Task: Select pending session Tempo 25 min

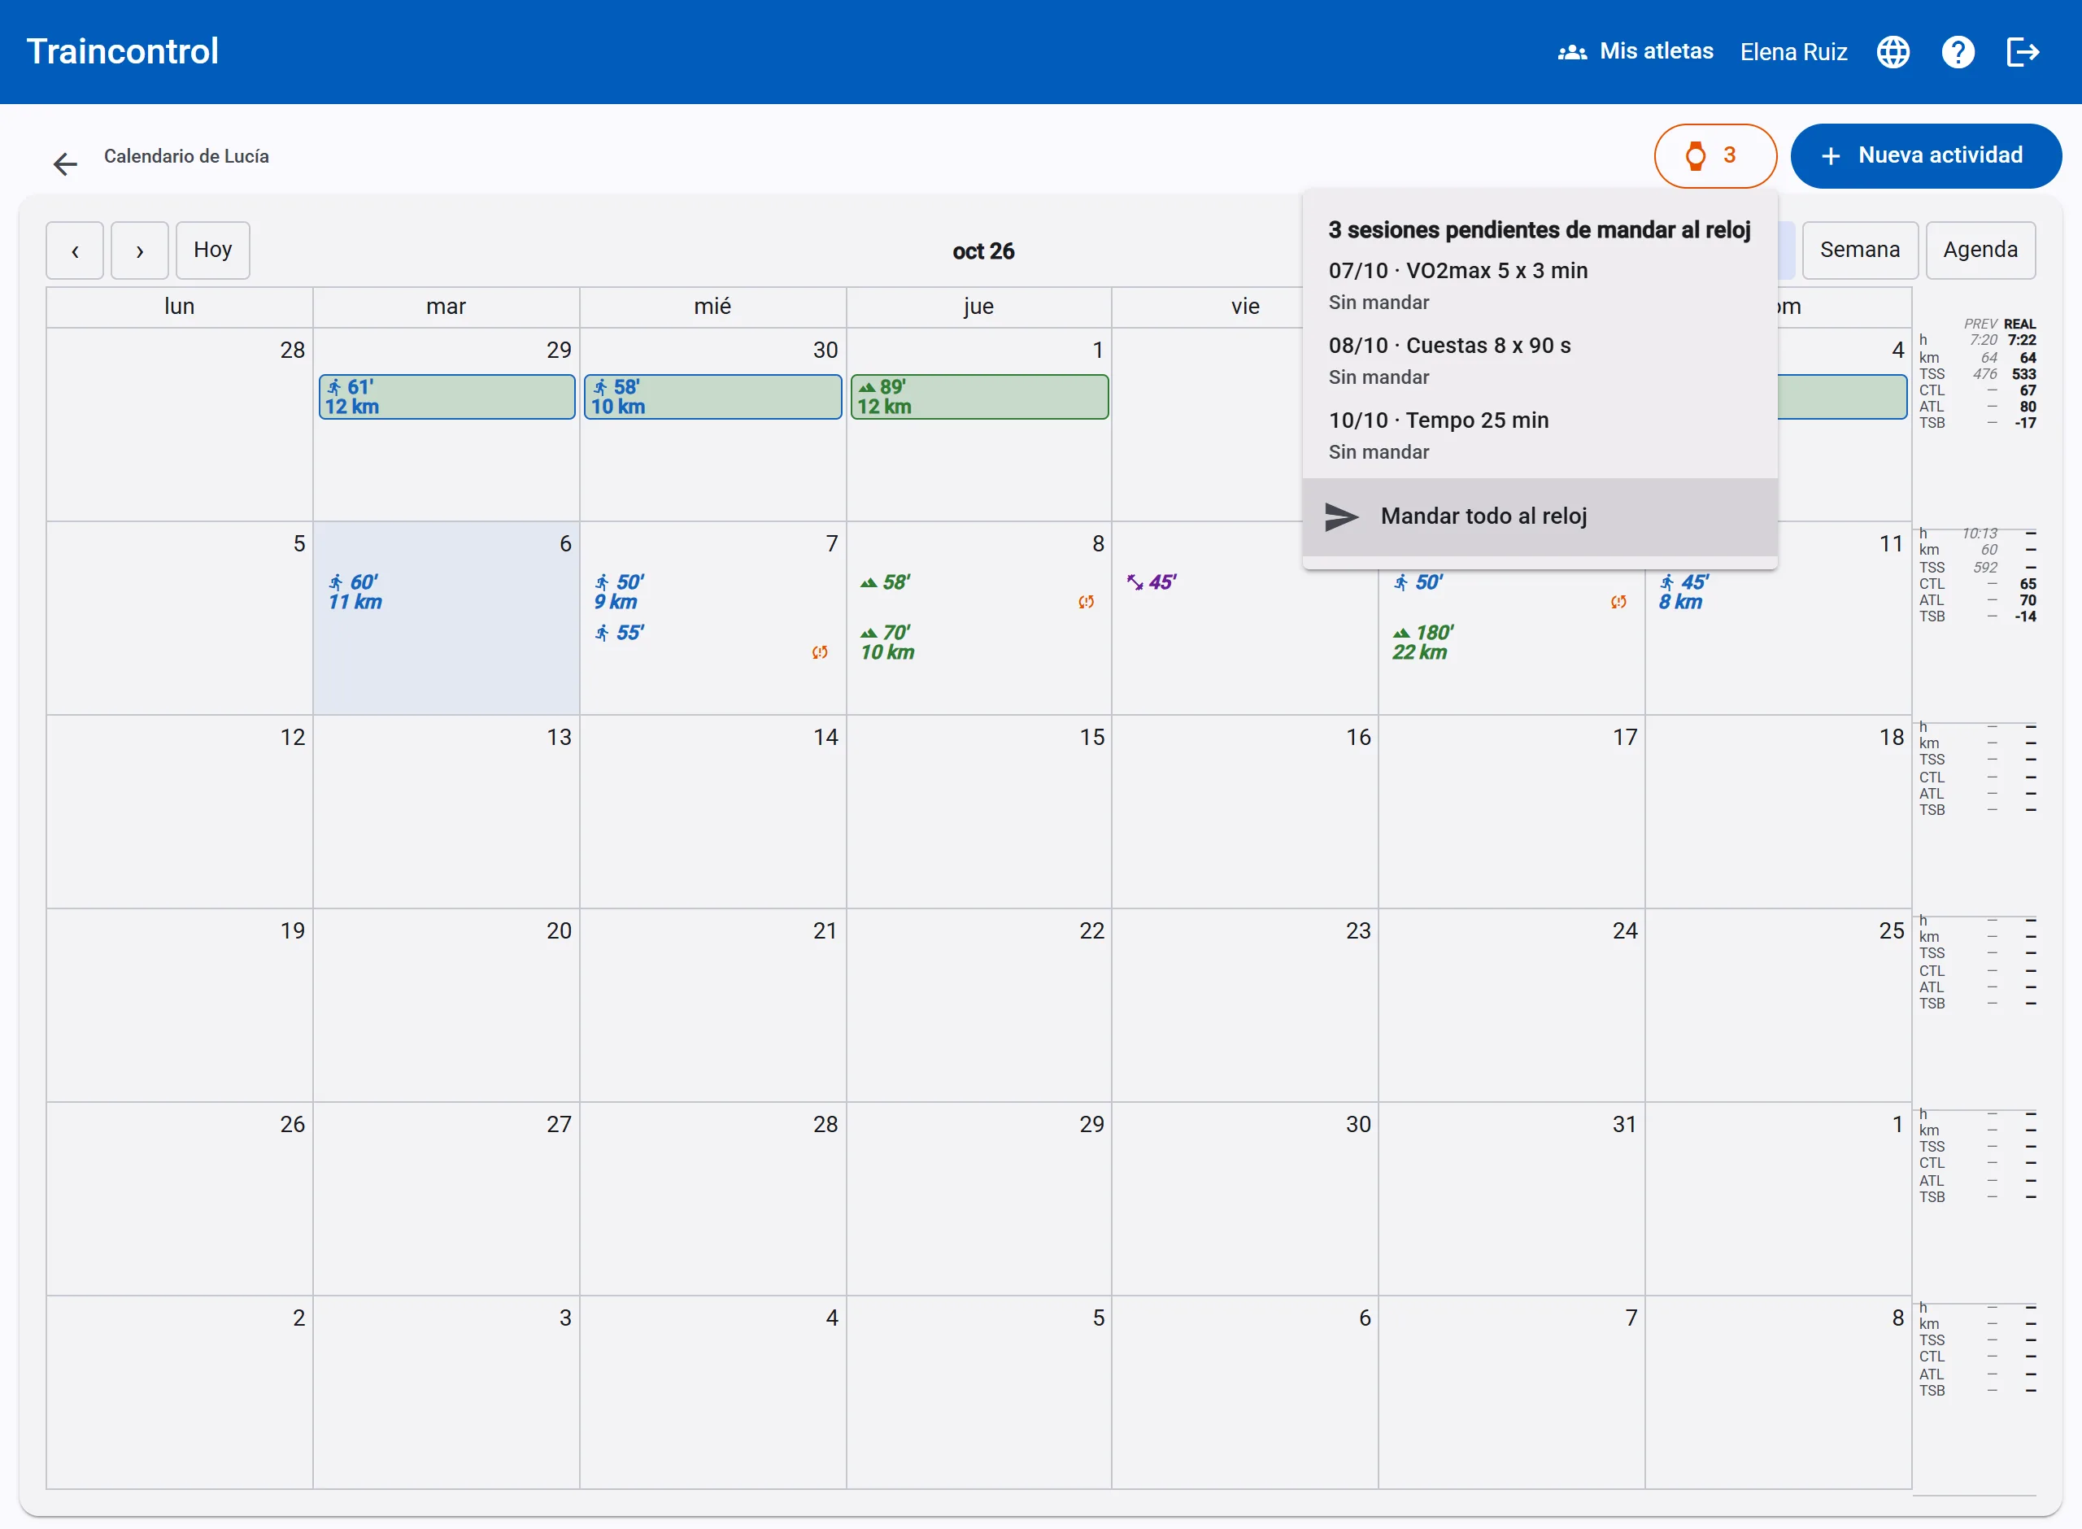Action: click(x=1540, y=435)
